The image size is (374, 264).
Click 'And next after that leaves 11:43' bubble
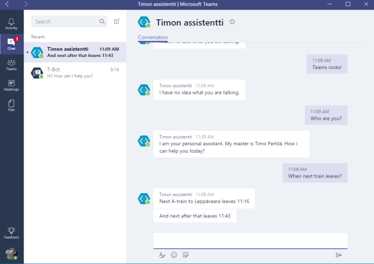click(x=195, y=216)
